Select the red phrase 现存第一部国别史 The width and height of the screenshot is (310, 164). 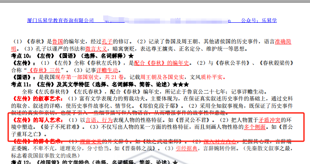77,77
